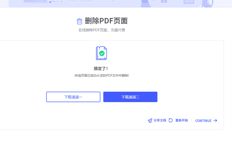Open the 分享文档 share link
232x145 pixels.
(x=160, y=120)
